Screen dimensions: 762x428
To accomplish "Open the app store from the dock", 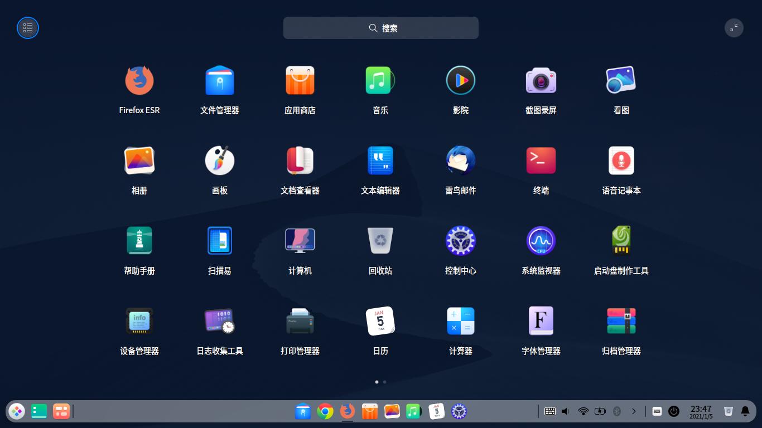I will click(x=370, y=411).
